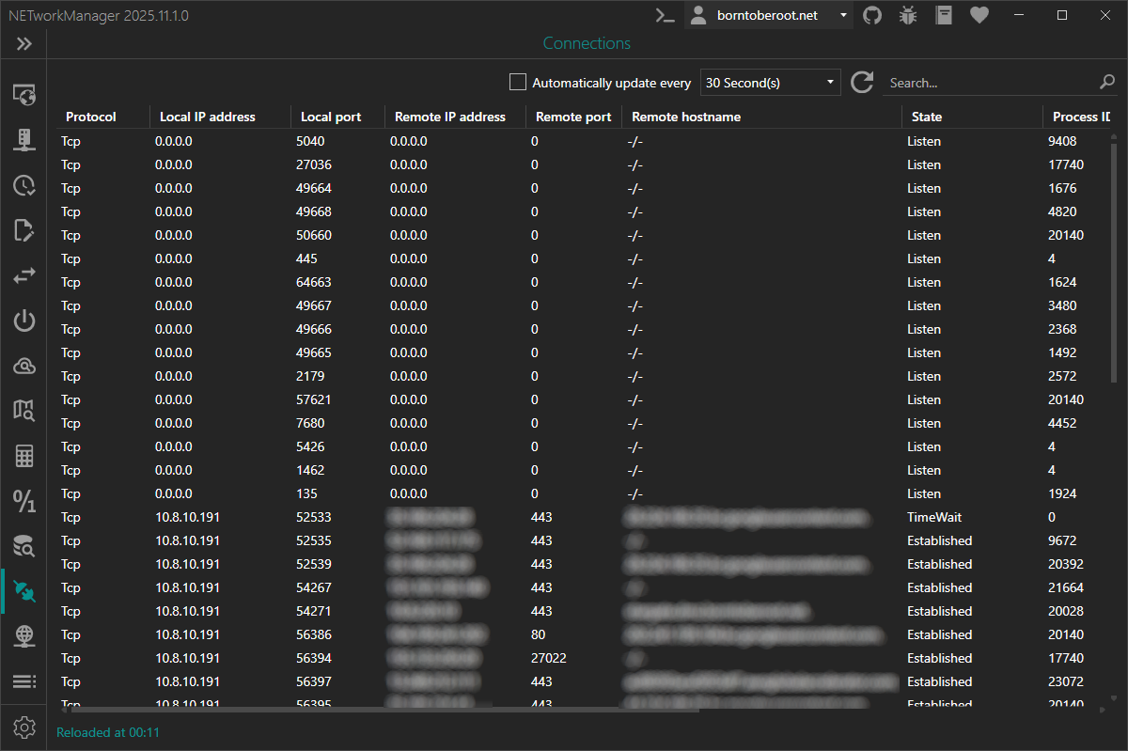Screen dimensions: 1128x751
Task: Open the borntoberoot.net profile dropdown
Action: click(x=769, y=15)
